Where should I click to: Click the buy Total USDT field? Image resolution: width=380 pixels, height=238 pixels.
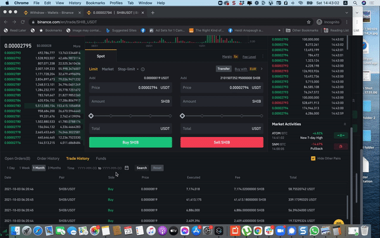pos(130,128)
